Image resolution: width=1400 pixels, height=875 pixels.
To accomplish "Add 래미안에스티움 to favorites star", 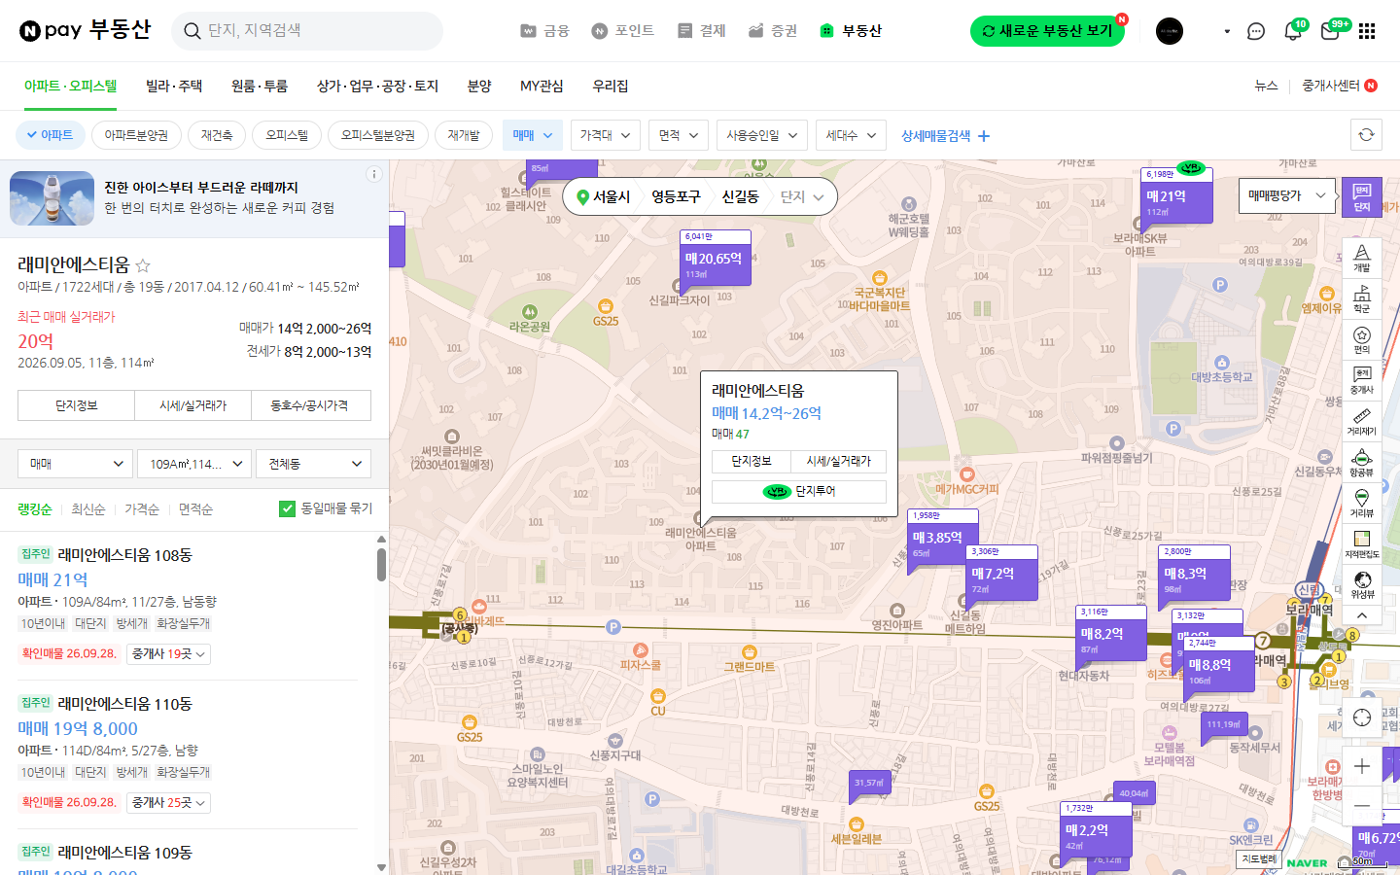I will point(143,265).
